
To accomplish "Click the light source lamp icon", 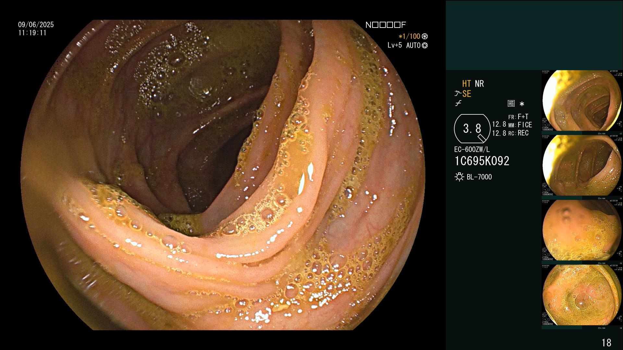I will tap(459, 177).
